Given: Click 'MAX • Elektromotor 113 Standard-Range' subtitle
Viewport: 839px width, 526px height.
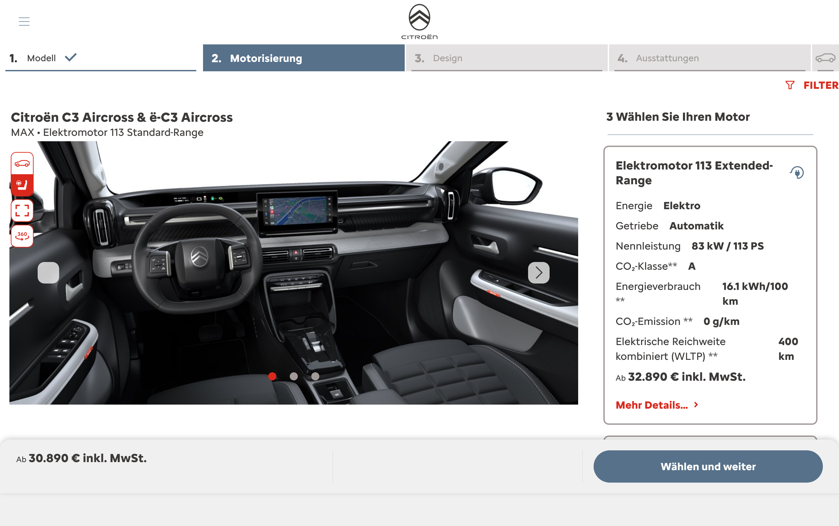Looking at the screenshot, I should pos(107,133).
